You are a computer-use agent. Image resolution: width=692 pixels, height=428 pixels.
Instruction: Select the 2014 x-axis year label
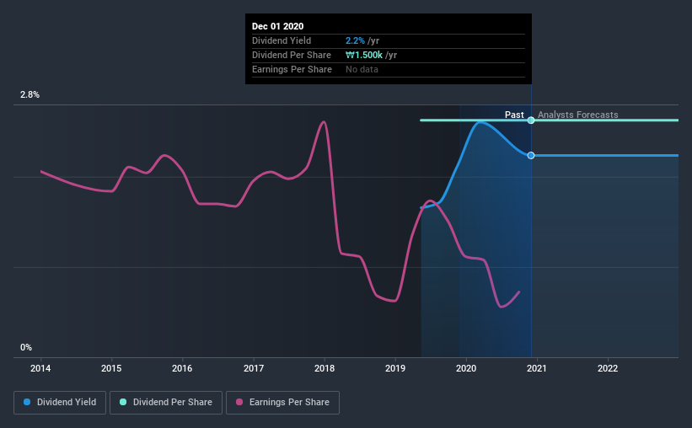pyautogui.click(x=41, y=368)
